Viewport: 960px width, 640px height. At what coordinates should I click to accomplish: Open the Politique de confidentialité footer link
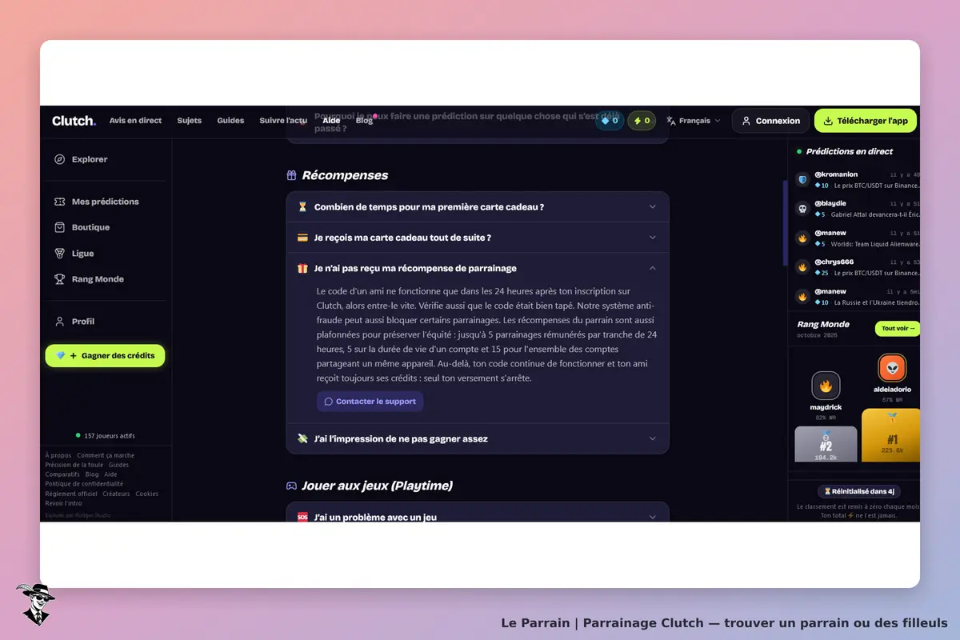click(x=84, y=484)
